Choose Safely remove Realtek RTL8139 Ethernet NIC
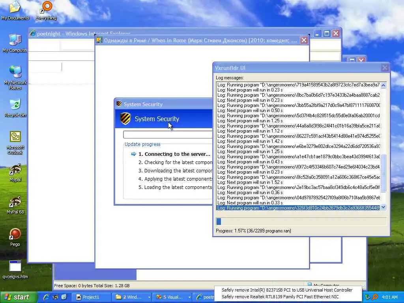The width and height of the screenshot is (404, 303). click(281, 297)
